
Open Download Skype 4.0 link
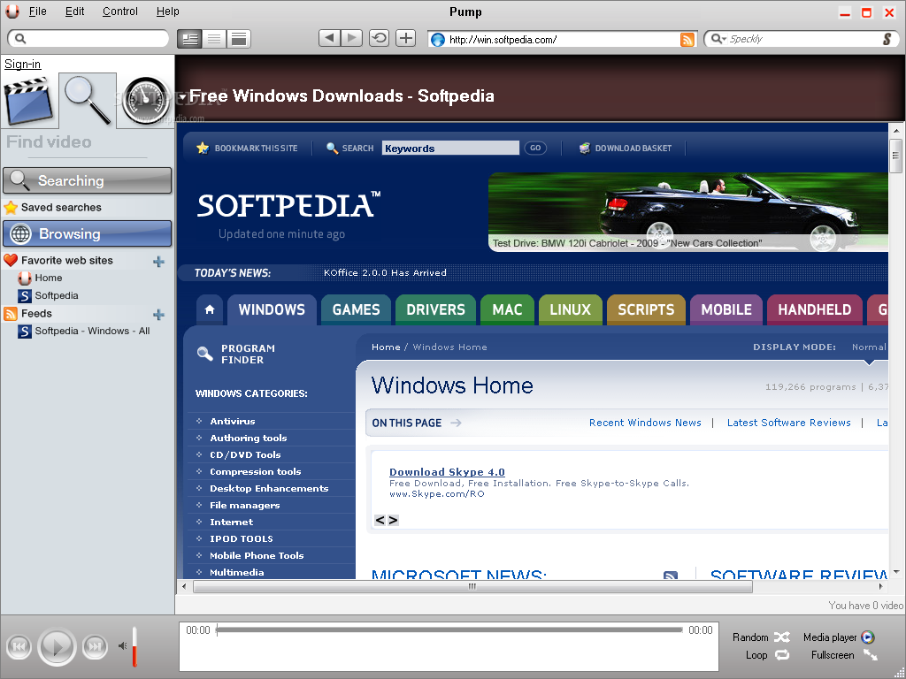point(447,472)
